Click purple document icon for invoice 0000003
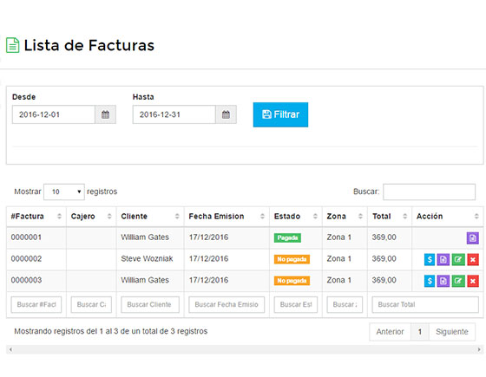The height and width of the screenshot is (377, 486). click(x=443, y=281)
